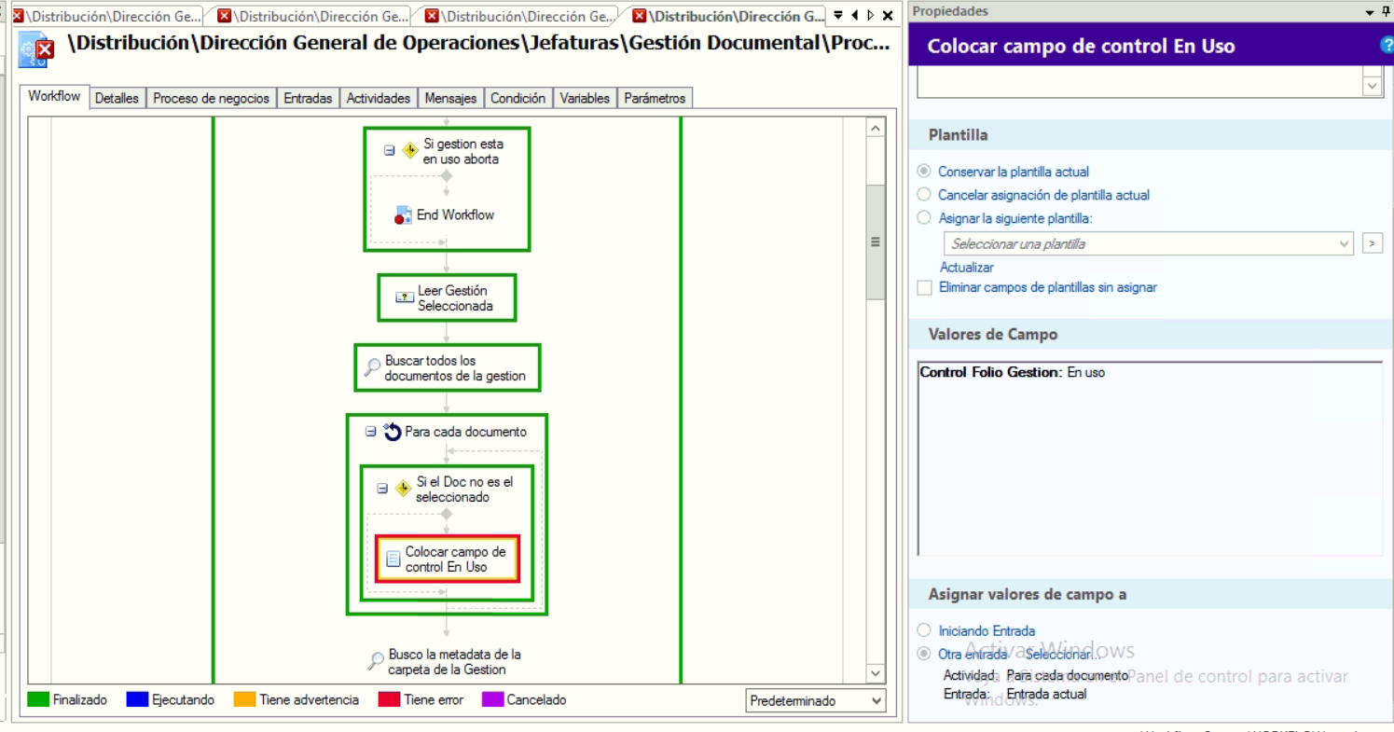This screenshot has width=1394, height=732.
Task: Switch to the Detalles tab
Action: click(x=117, y=98)
